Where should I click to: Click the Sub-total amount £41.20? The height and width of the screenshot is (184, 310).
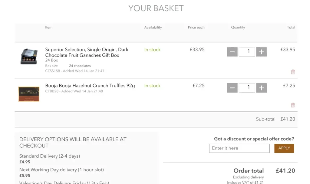[x=288, y=119]
